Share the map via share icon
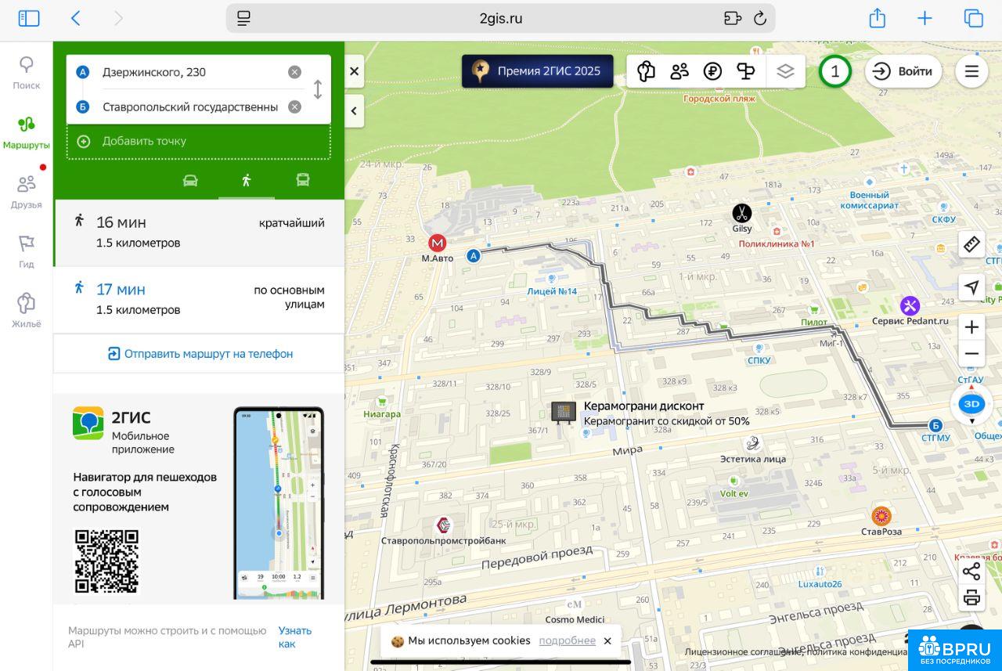1002x671 pixels. click(971, 572)
